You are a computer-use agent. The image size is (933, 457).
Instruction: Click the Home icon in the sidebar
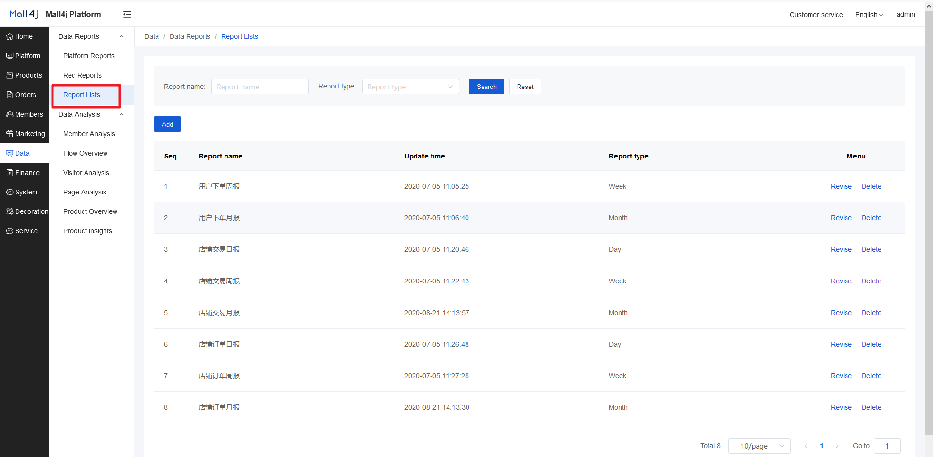[10, 36]
